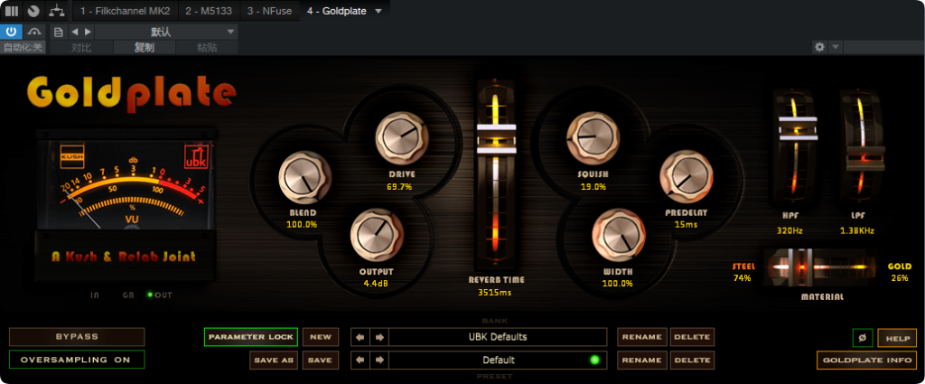This screenshot has width=925, height=384.
Task: Delete the Default preset
Action: click(692, 360)
